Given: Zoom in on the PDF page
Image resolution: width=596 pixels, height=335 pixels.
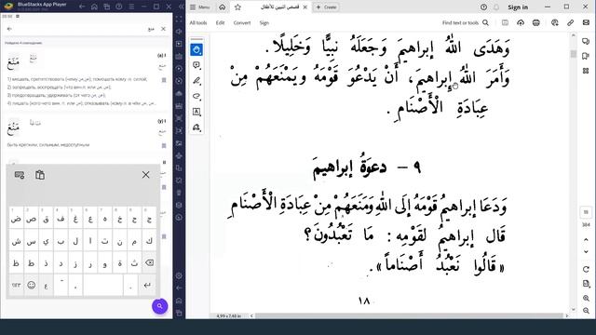Looking at the screenshot, I should tap(586, 298).
